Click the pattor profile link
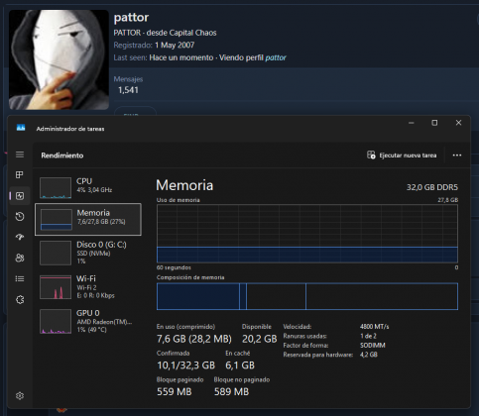Image resolution: width=479 pixels, height=416 pixels. point(276,57)
